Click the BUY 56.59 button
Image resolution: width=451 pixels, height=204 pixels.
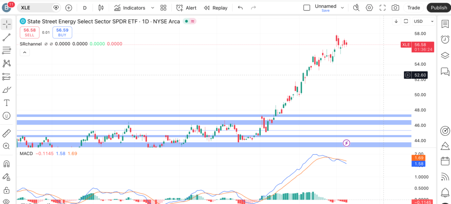[x=62, y=33]
